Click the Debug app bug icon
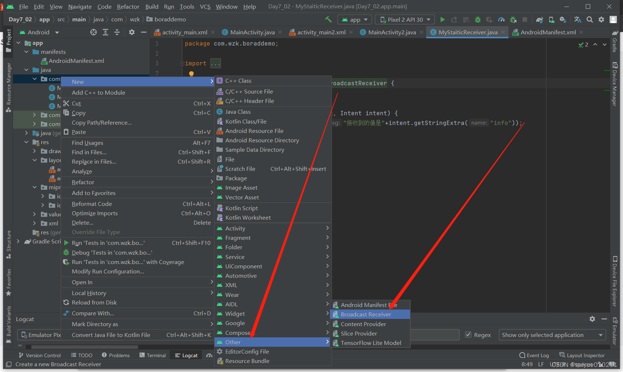The image size is (623, 372). coord(478,20)
